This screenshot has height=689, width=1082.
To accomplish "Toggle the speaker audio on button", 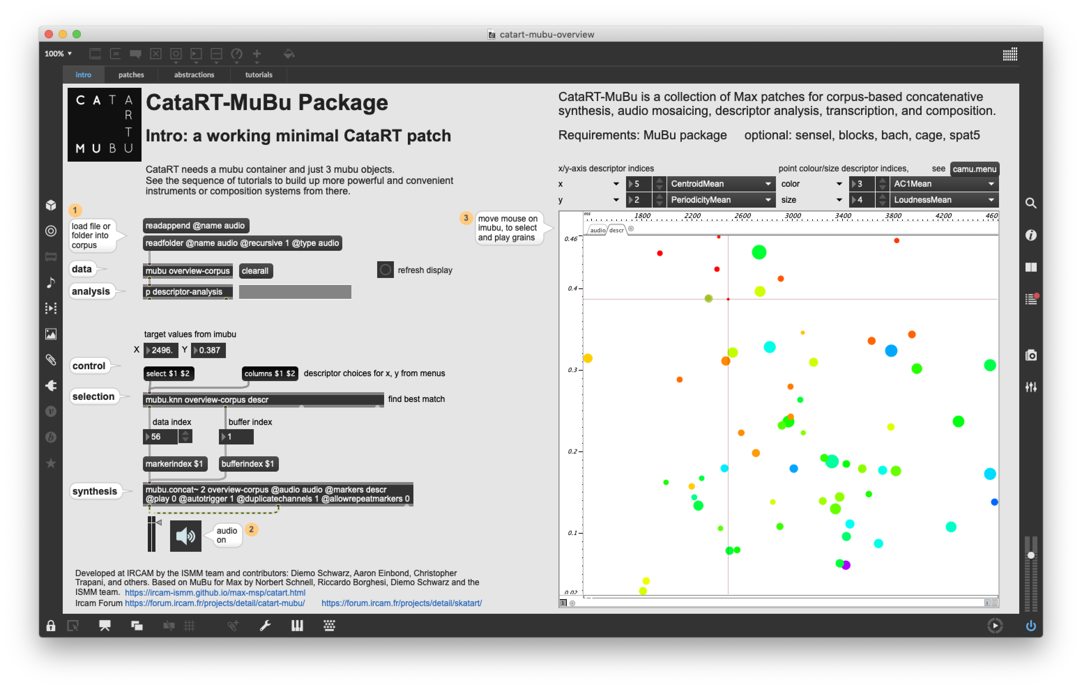I will click(185, 536).
